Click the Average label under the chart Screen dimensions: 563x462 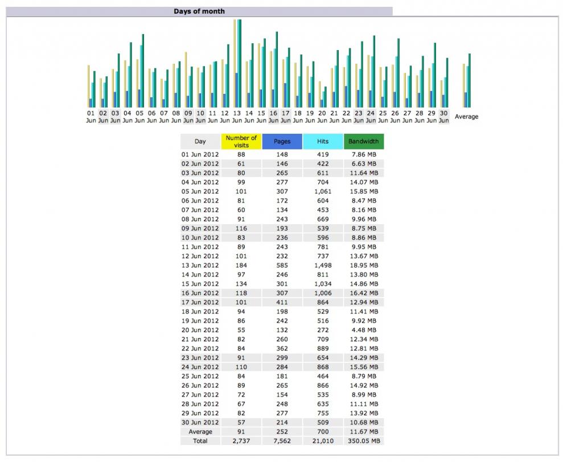point(466,117)
